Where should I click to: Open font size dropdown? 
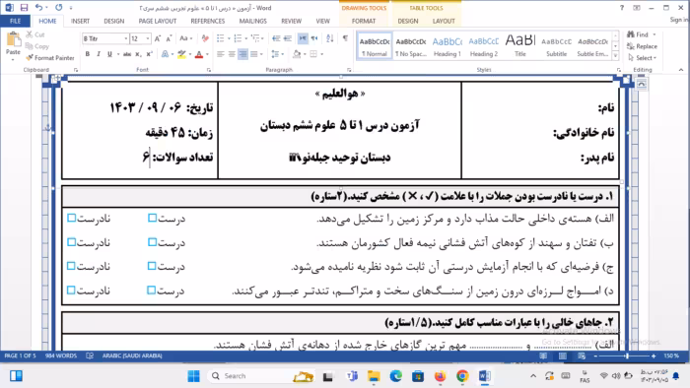tap(148, 38)
